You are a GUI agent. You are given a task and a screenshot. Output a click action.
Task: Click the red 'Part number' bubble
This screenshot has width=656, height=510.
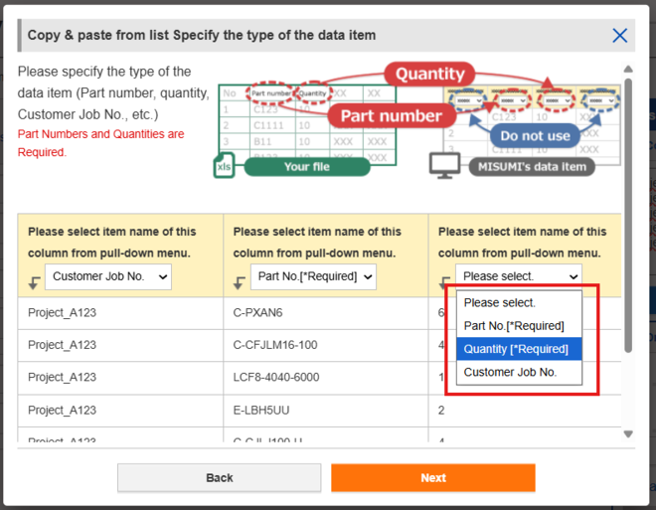tap(392, 116)
